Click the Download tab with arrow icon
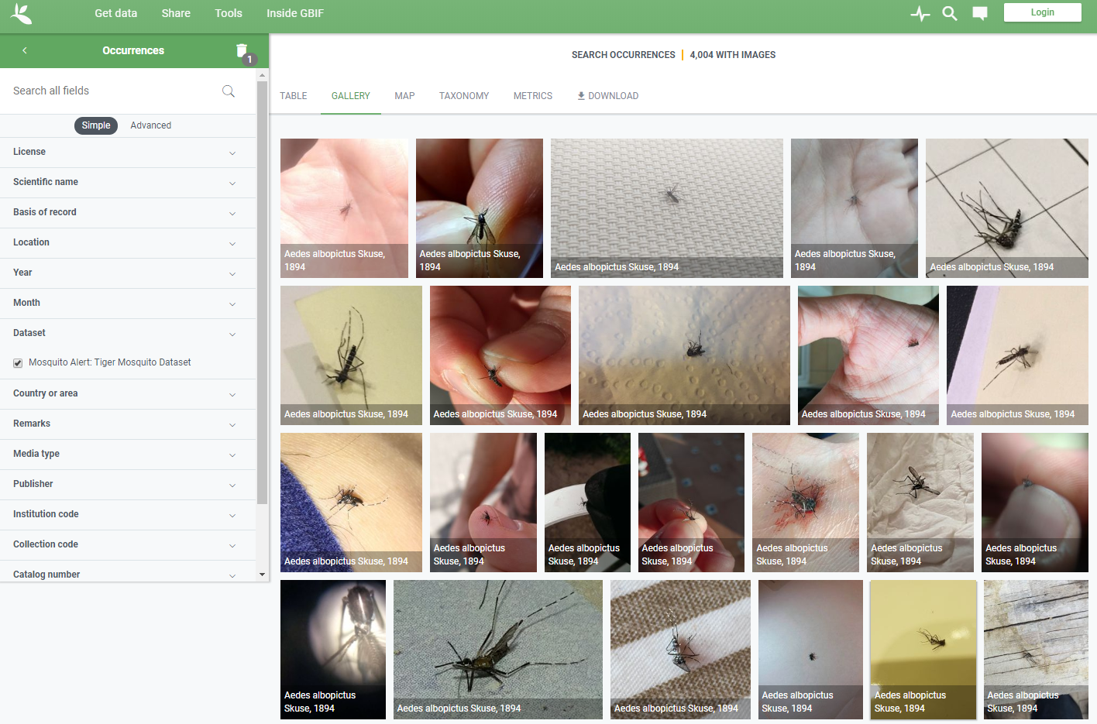 pyautogui.click(x=607, y=96)
